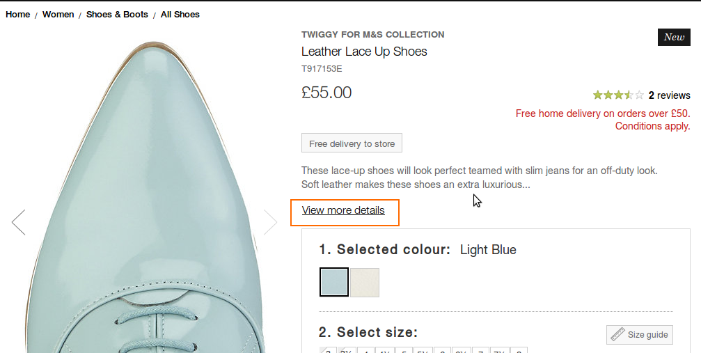Screen dimensions: 701x353
Task: Click the New product badge
Action: coord(673,37)
